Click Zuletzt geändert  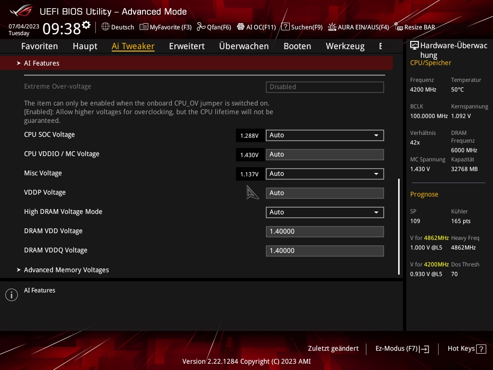point(333,349)
